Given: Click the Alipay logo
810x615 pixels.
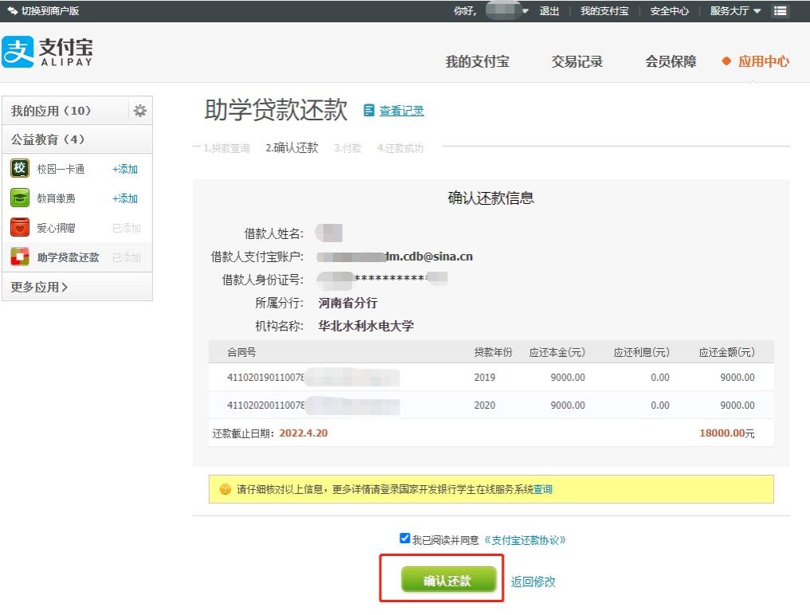Looking at the screenshot, I should 47,52.
